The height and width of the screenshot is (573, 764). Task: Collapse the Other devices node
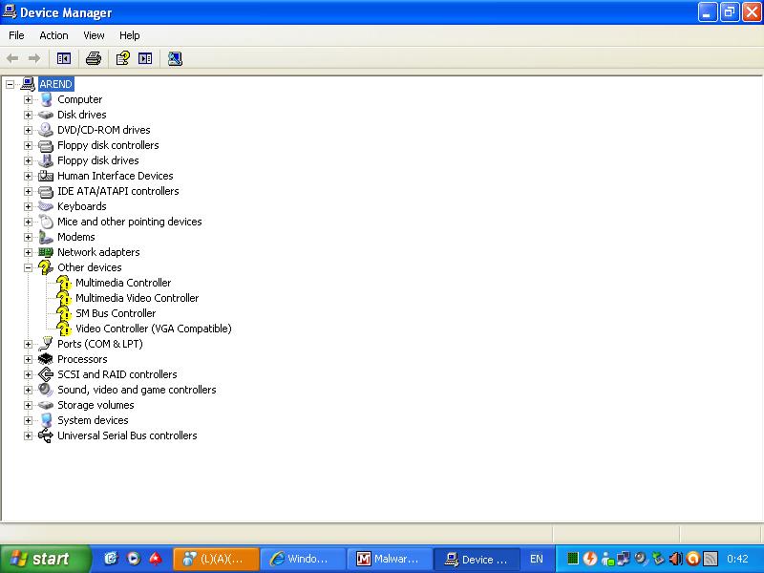point(29,267)
